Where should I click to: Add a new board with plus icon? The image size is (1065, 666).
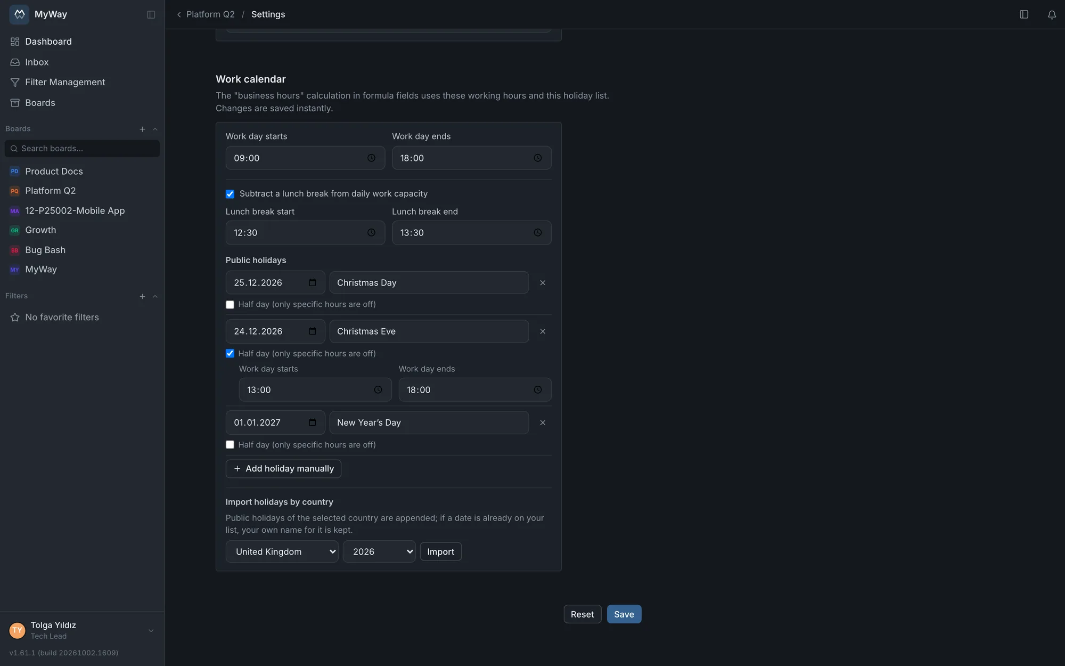pyautogui.click(x=142, y=129)
